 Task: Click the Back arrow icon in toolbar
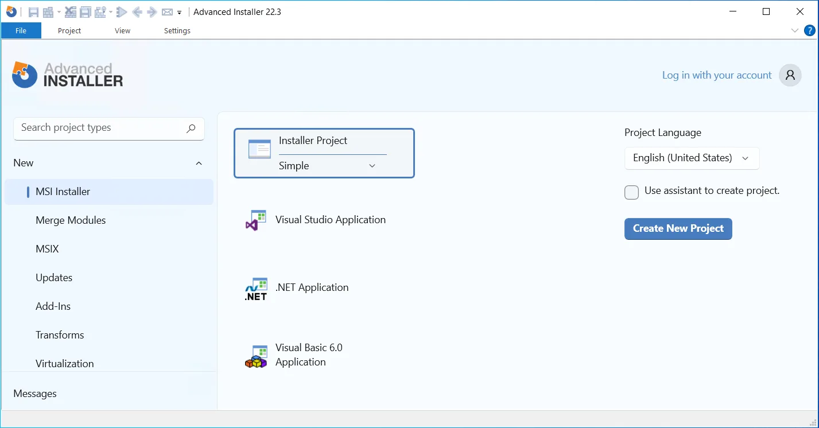pyautogui.click(x=137, y=12)
